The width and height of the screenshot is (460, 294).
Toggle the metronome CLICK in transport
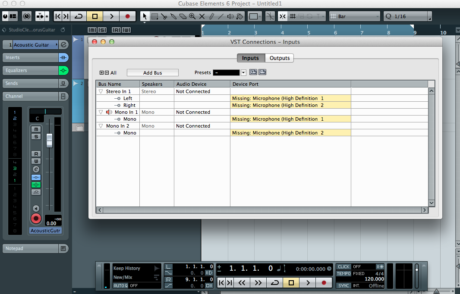click(343, 267)
